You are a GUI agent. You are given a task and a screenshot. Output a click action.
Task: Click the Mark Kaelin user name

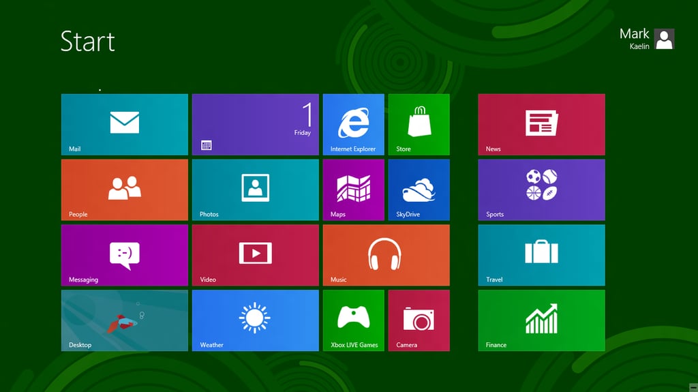click(635, 39)
